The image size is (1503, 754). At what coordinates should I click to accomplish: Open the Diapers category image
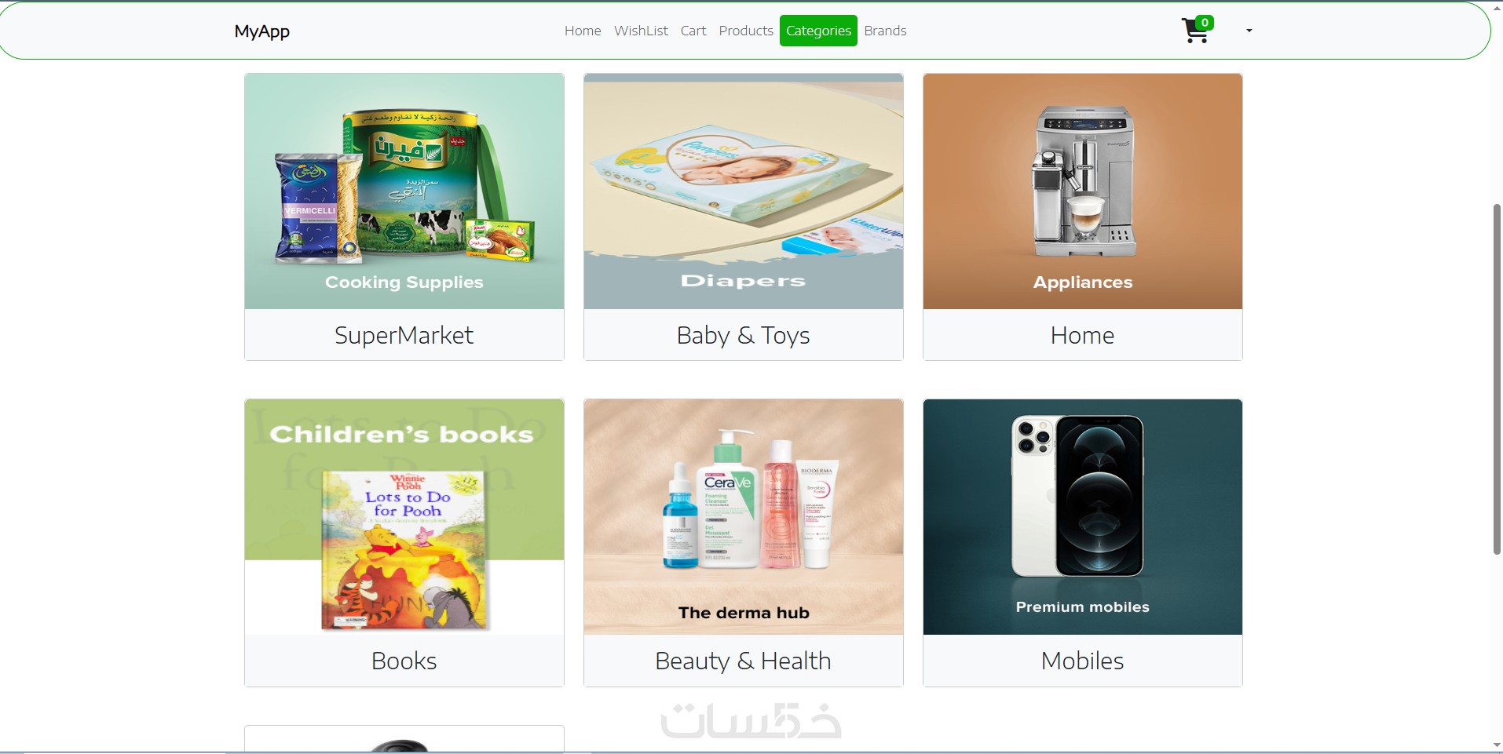[744, 191]
